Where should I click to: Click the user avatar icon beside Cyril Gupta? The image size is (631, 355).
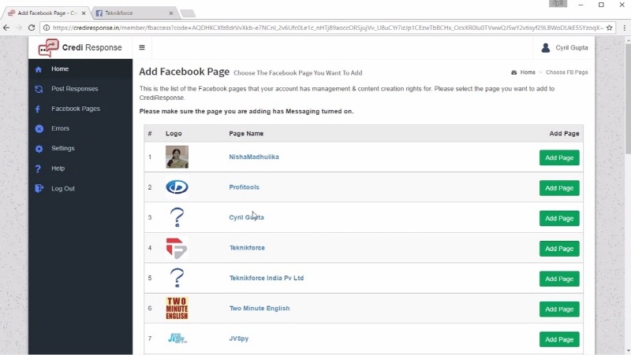point(546,48)
